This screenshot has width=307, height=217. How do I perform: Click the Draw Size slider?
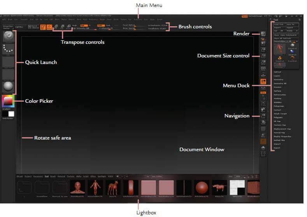tap(134, 28)
